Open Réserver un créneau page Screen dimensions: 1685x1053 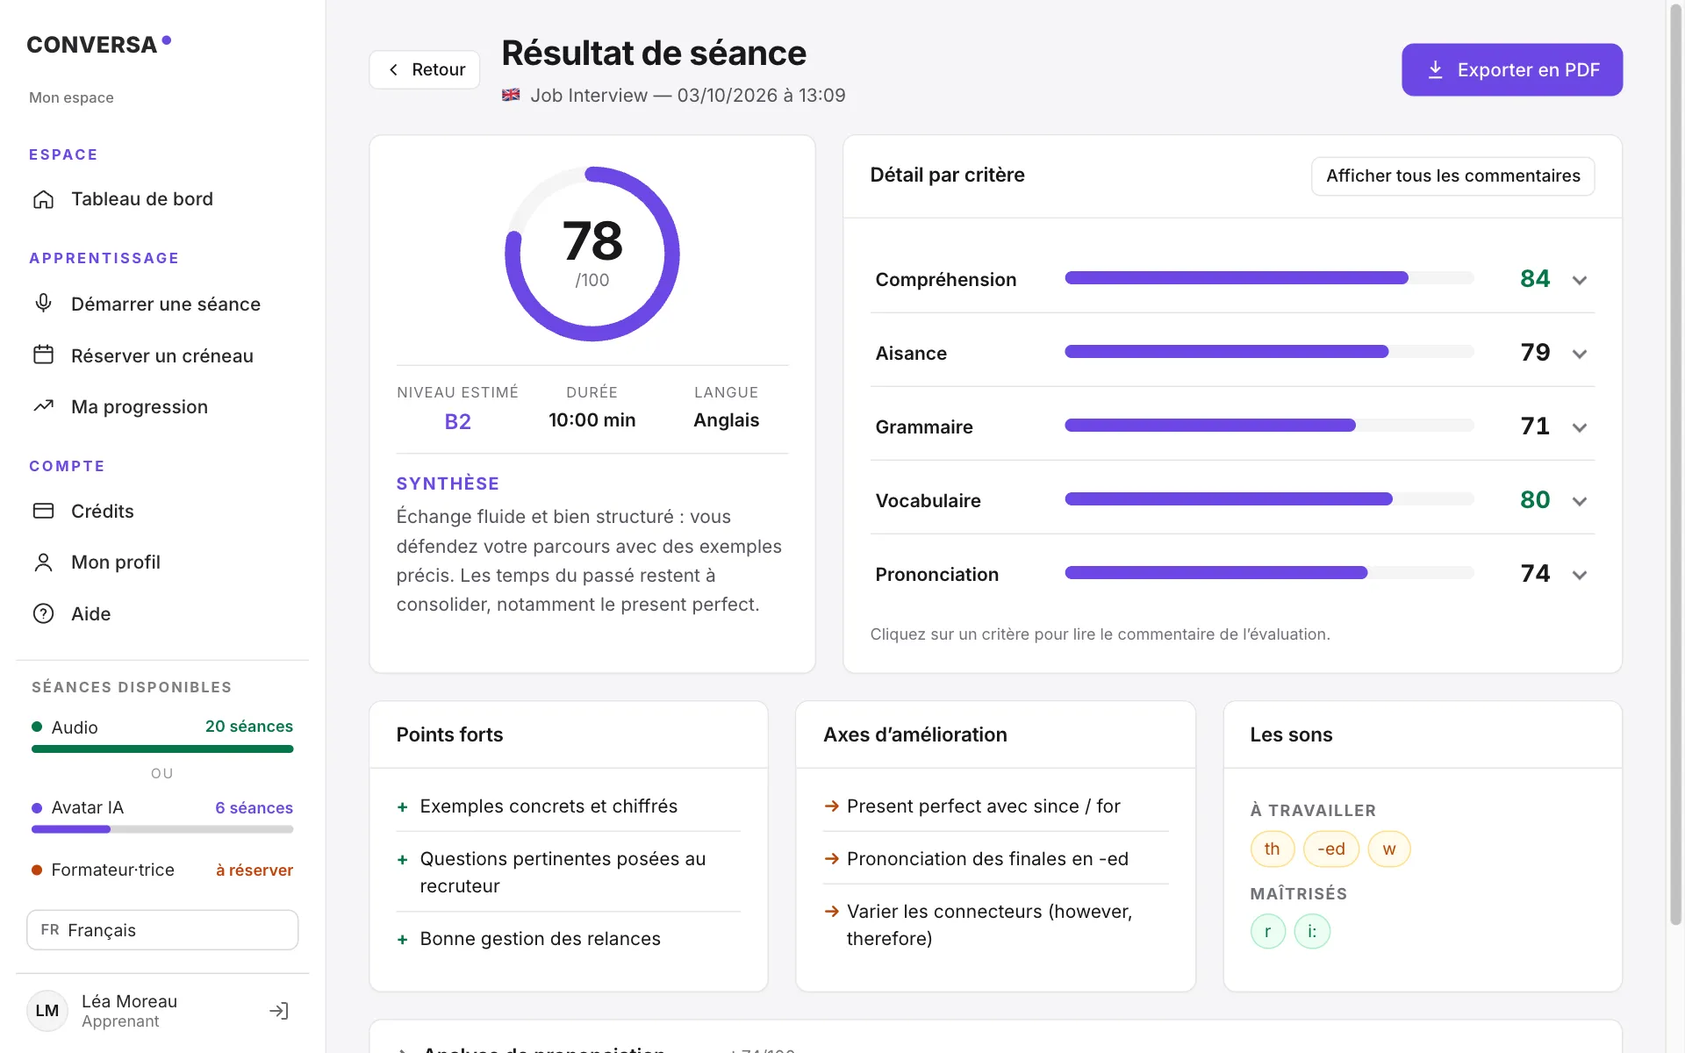162,355
